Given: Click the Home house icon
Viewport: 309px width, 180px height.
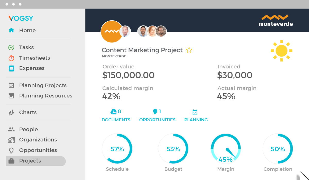Looking at the screenshot, I should [11, 30].
